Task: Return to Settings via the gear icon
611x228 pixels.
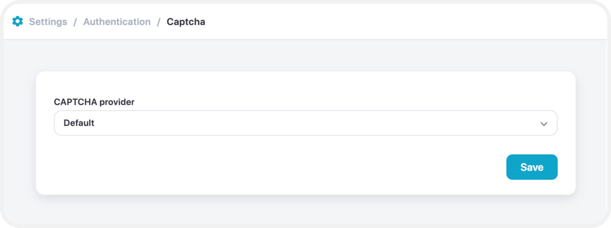Action: [x=18, y=21]
